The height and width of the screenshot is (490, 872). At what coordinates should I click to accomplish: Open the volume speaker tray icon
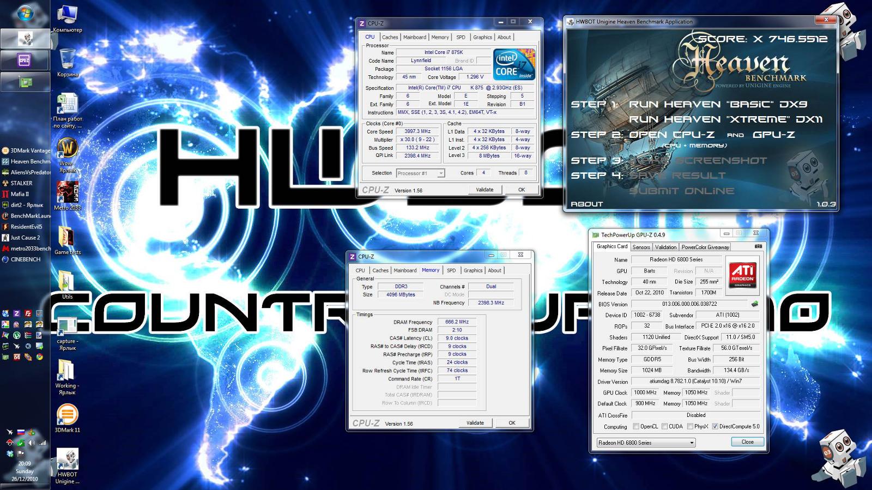point(31,443)
